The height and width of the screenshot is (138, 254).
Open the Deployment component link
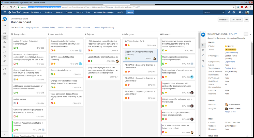coord(230,62)
